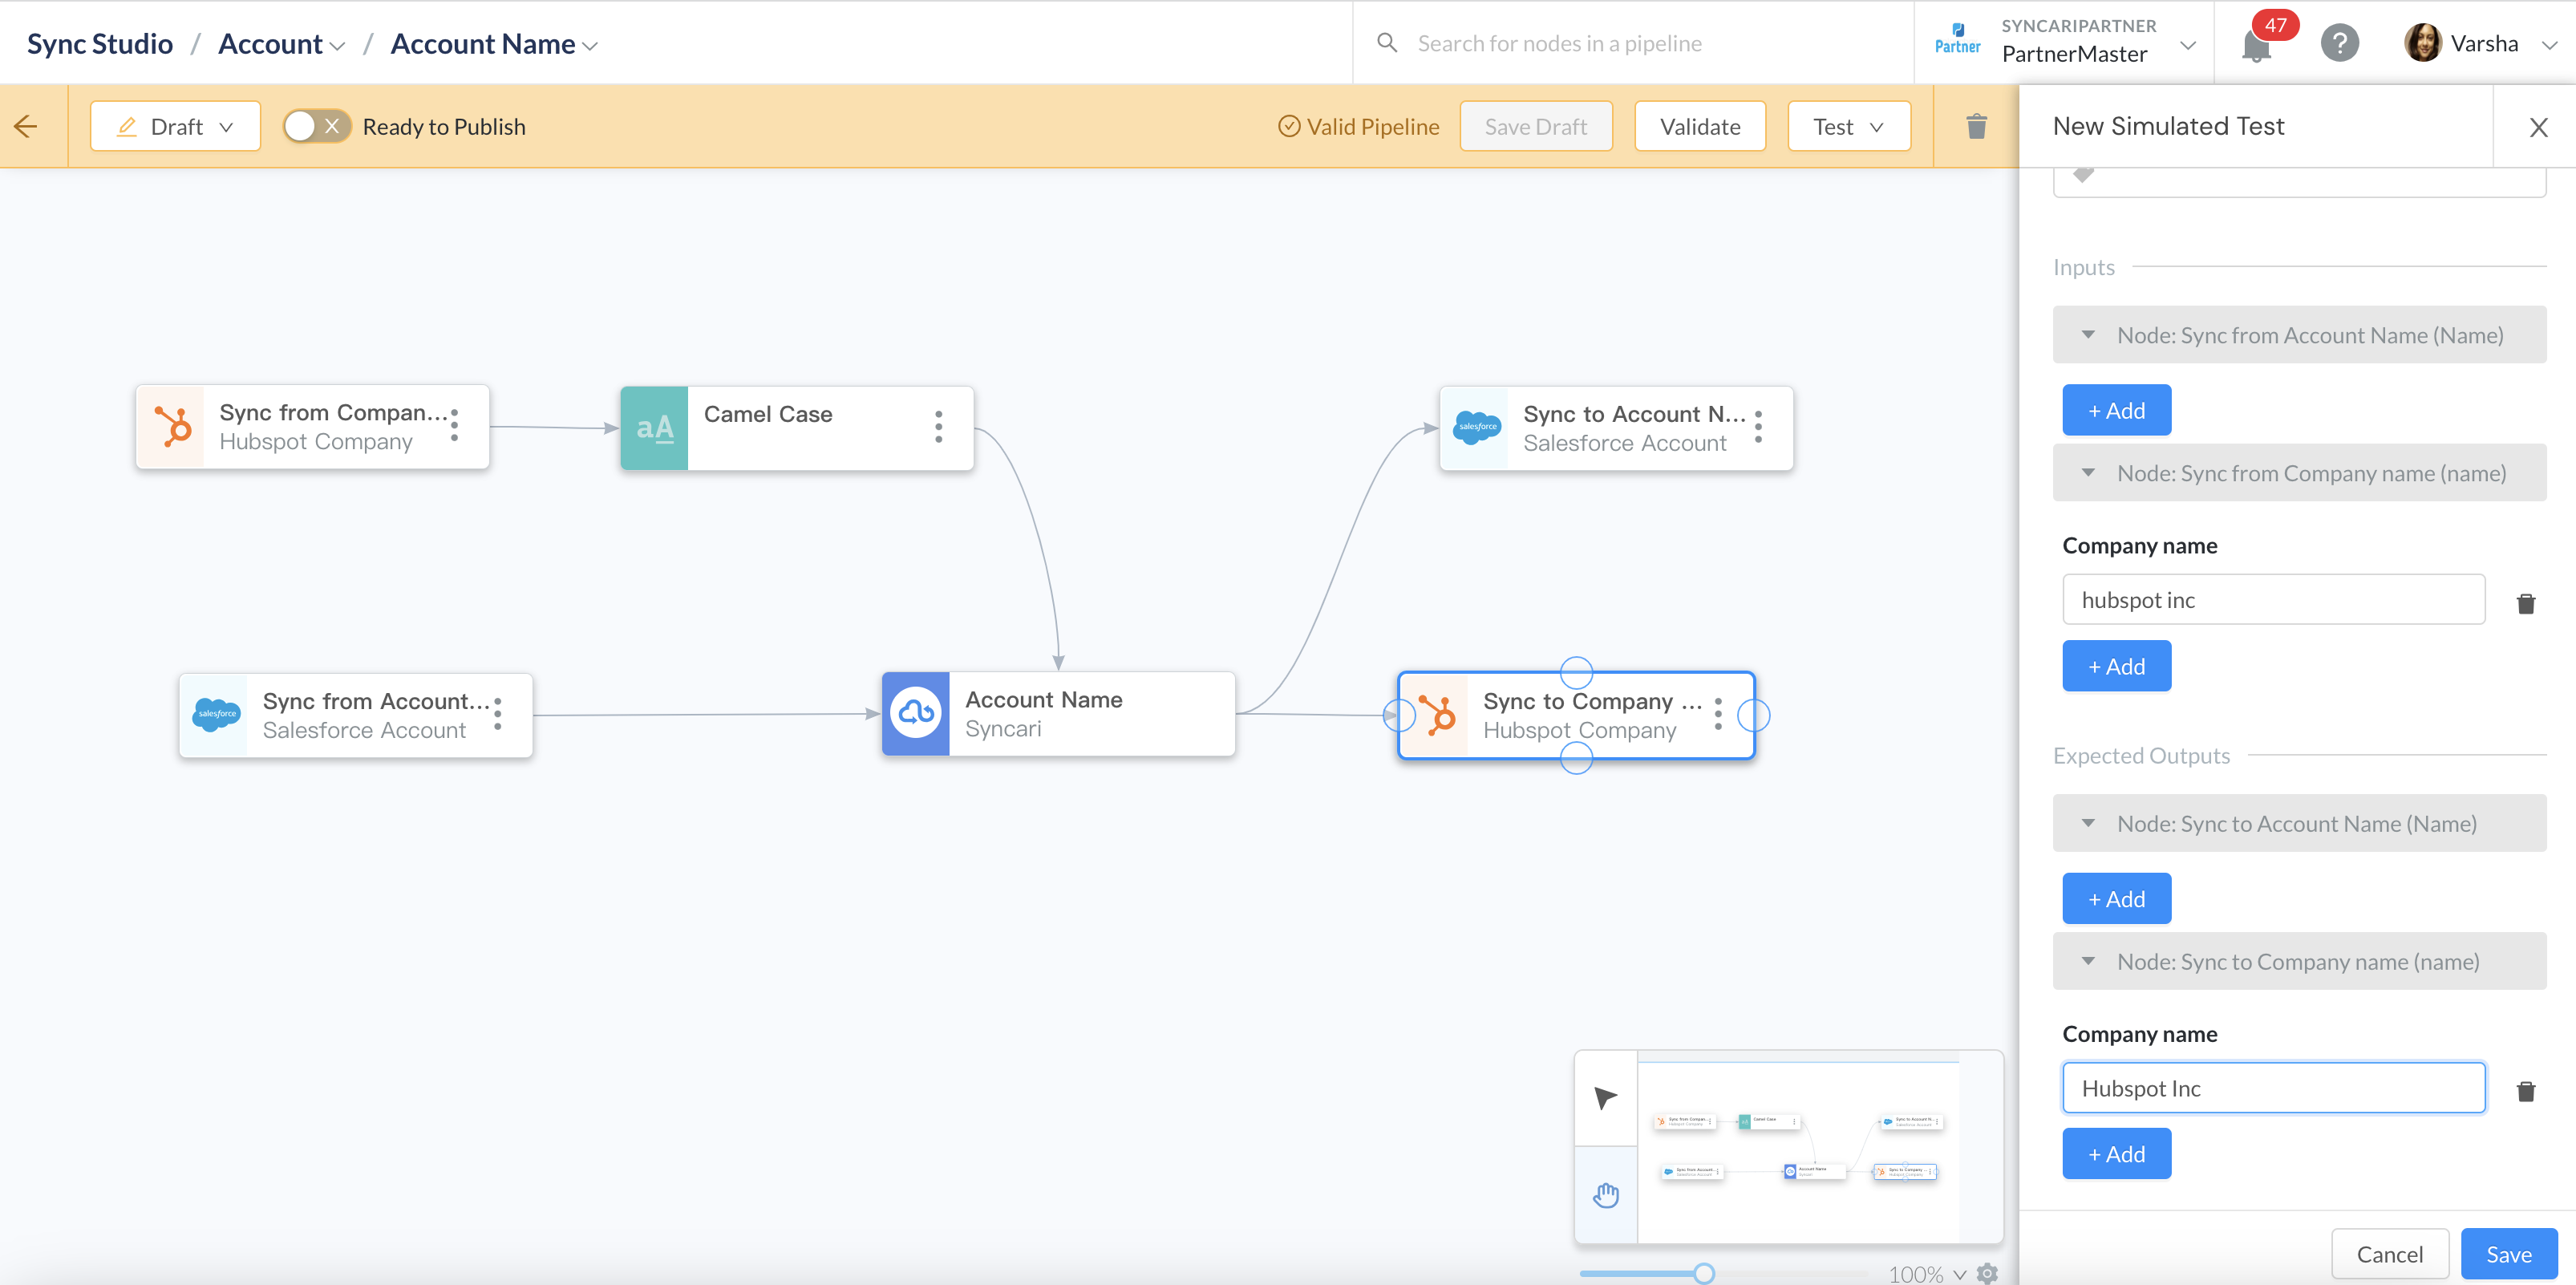Open the Varsha user menu chevron
Viewport: 2576px width, 1285px height.
click(x=2549, y=44)
